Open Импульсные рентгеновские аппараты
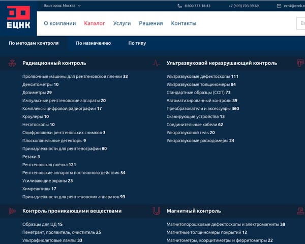 [64, 101]
